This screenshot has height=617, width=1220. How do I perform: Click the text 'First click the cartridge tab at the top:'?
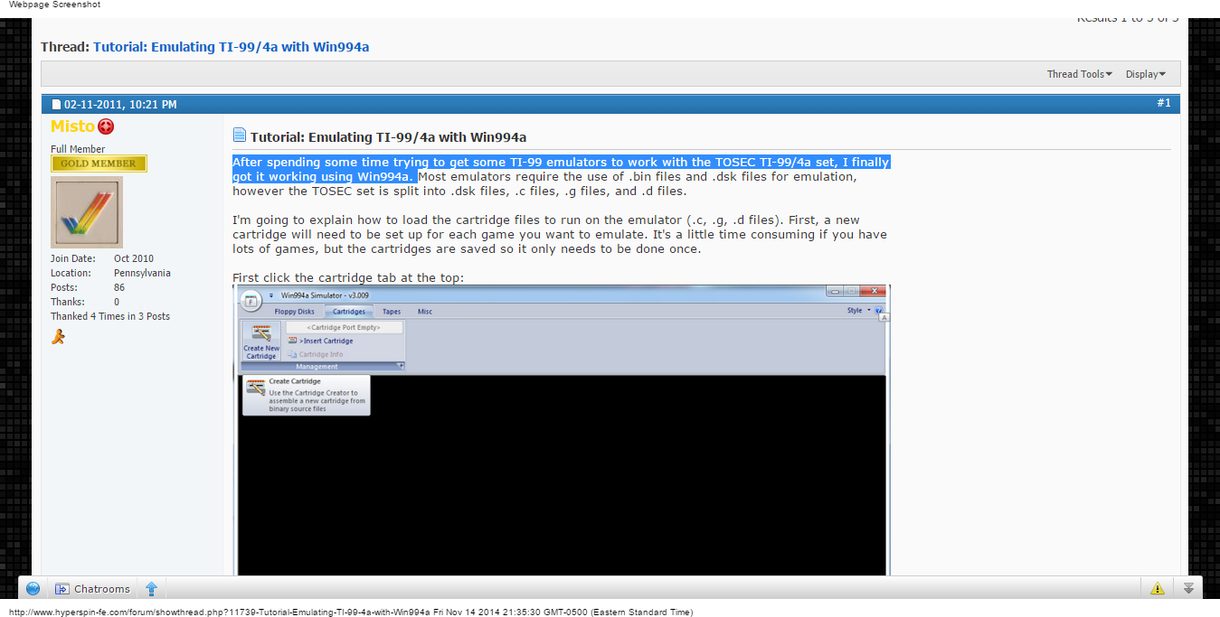(x=348, y=277)
